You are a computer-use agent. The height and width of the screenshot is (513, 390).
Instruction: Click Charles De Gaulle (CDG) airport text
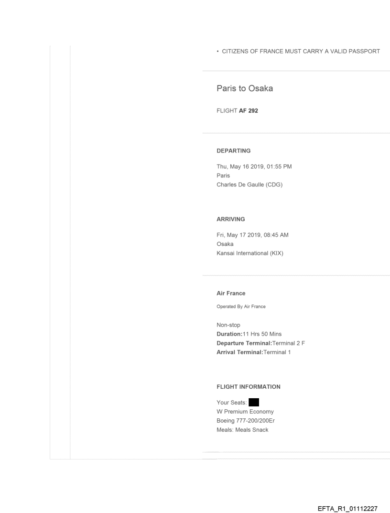click(x=249, y=185)
